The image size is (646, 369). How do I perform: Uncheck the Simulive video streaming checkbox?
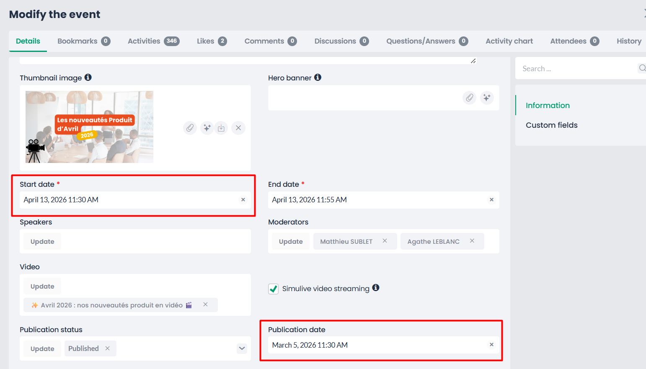tap(274, 289)
